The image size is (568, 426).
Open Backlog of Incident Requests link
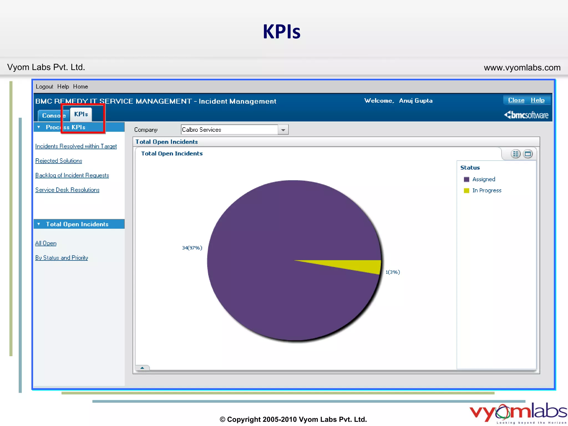(72, 175)
